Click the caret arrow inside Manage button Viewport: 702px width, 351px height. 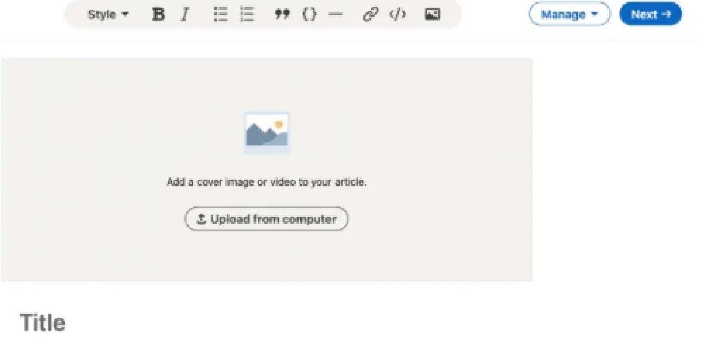[594, 14]
